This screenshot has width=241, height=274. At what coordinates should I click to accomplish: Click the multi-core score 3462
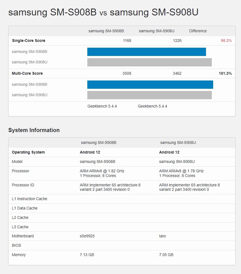click(177, 73)
